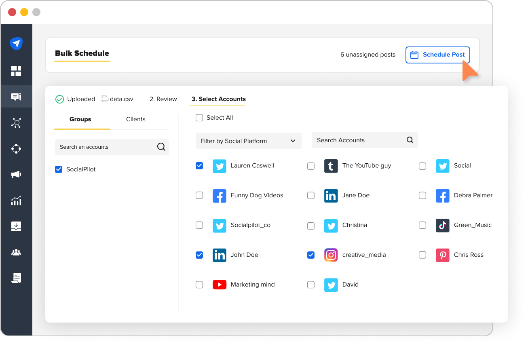Open the network nodes sidebar icon
528x346 pixels.
16,123
